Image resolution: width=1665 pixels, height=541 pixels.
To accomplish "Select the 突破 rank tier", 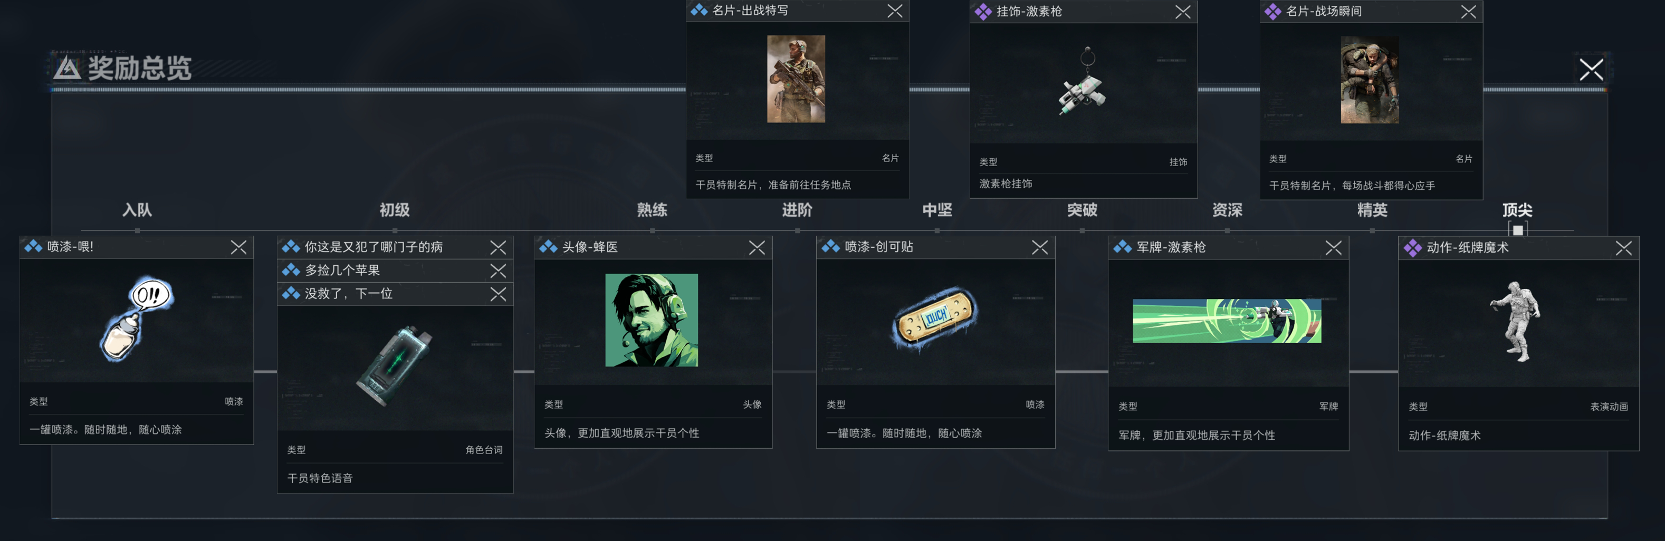I will 1082,210.
